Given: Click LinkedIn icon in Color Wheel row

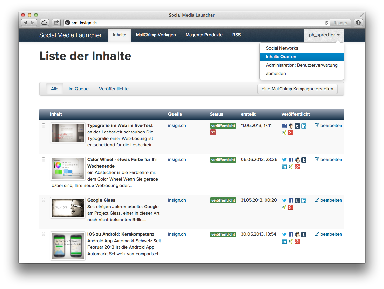Looking at the screenshot, I should 284,167.
